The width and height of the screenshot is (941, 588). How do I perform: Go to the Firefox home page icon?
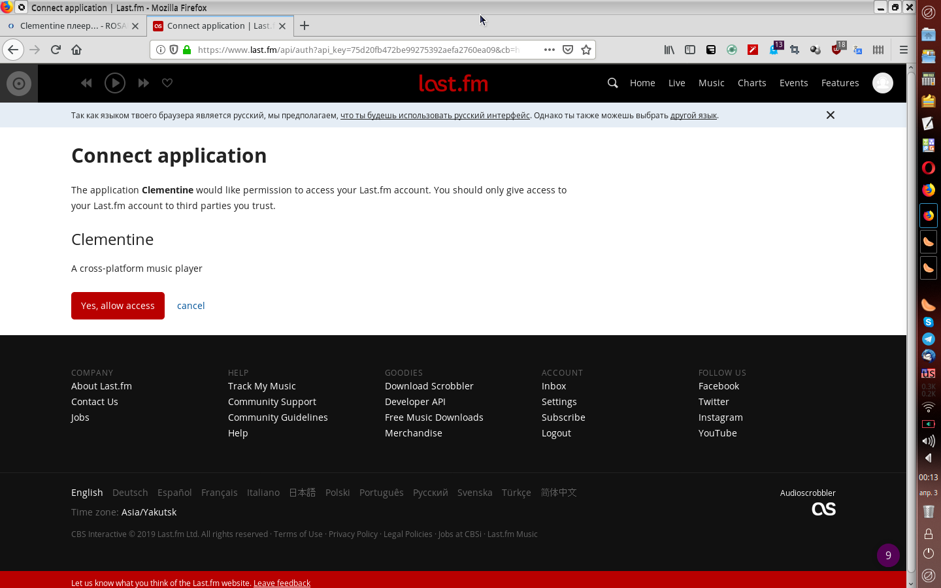(x=76, y=50)
